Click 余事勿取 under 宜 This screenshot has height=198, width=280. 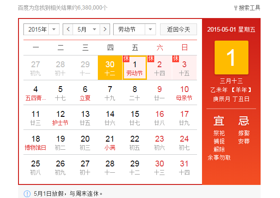[219, 157]
